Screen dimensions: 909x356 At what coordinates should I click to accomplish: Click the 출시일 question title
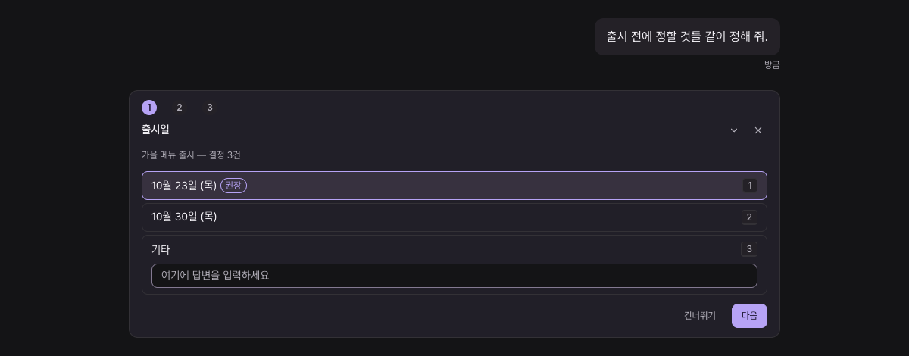tap(155, 130)
